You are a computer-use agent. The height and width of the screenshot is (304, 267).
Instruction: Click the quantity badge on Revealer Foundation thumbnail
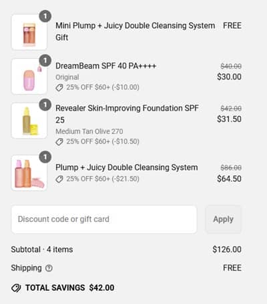pos(45,105)
